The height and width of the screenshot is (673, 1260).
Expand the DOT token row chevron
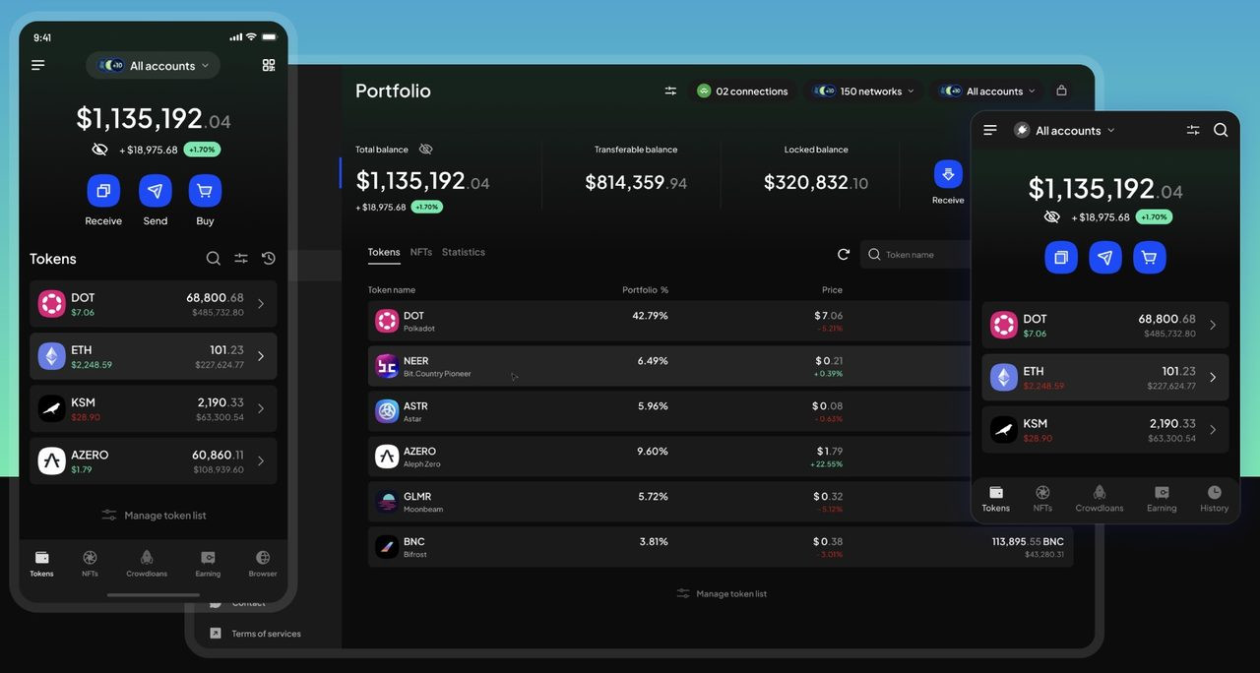(x=261, y=303)
